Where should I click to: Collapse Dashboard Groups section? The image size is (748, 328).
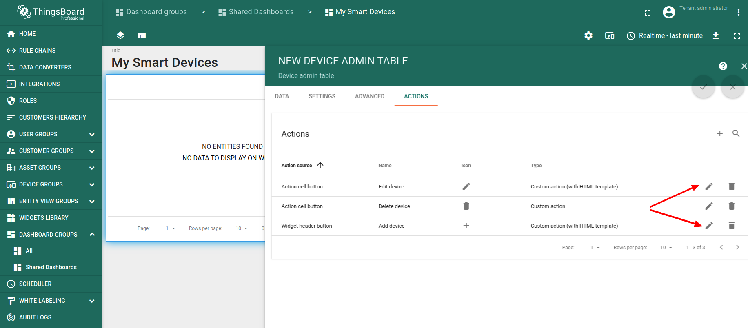click(x=92, y=235)
